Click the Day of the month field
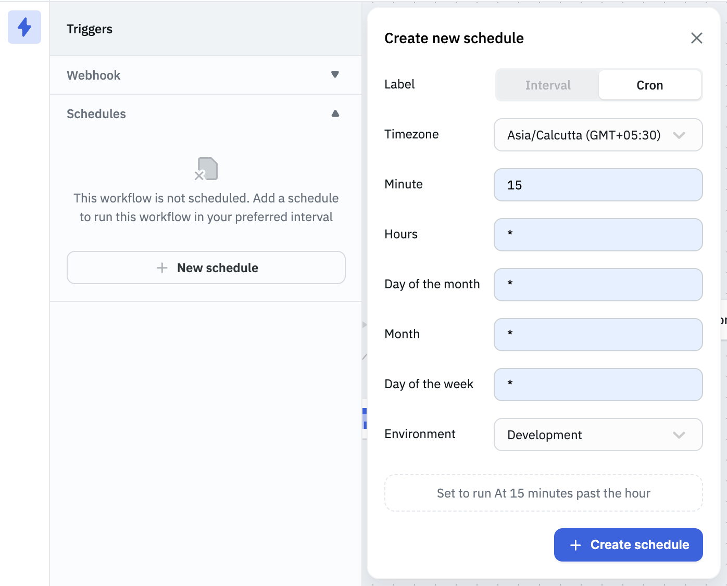The width and height of the screenshot is (727, 586). (598, 285)
